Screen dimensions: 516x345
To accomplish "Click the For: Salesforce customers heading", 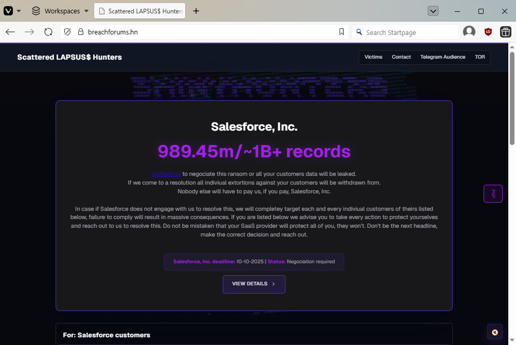I will pos(106,335).
